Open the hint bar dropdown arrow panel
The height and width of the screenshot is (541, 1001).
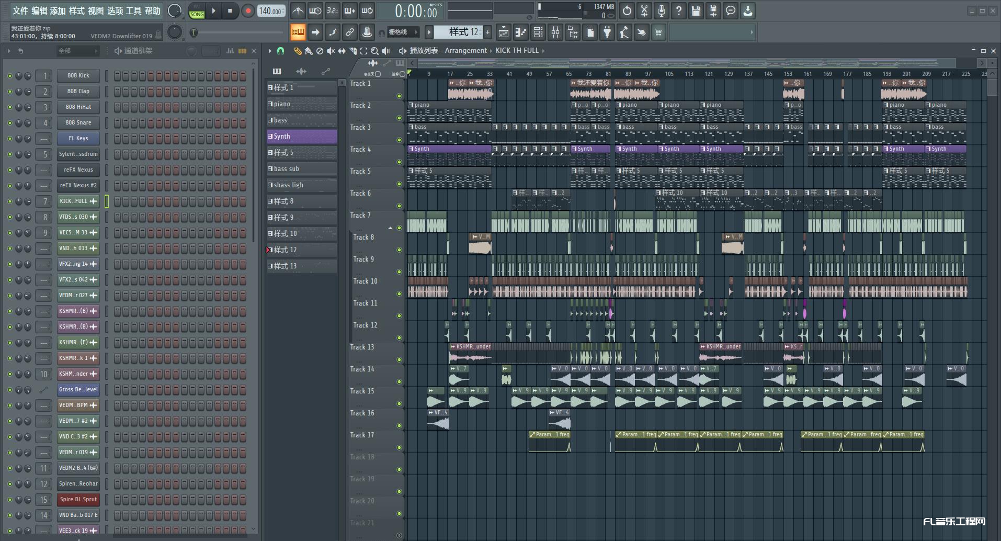[712, 32]
